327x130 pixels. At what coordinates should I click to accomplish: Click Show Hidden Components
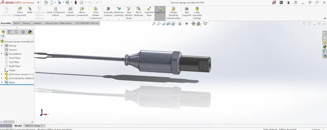tap(96, 13)
